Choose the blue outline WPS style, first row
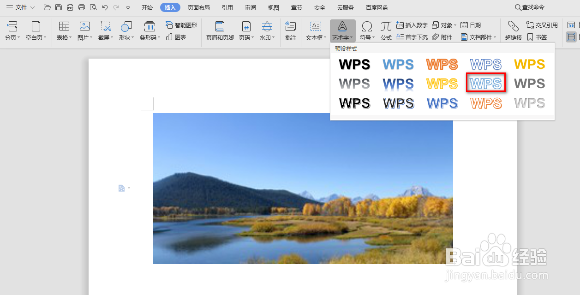580x295 pixels. point(486,64)
